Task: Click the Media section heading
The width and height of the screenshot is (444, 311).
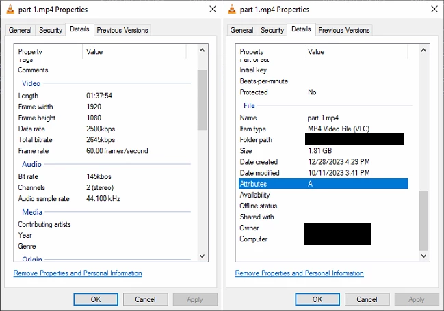Action: coord(32,212)
